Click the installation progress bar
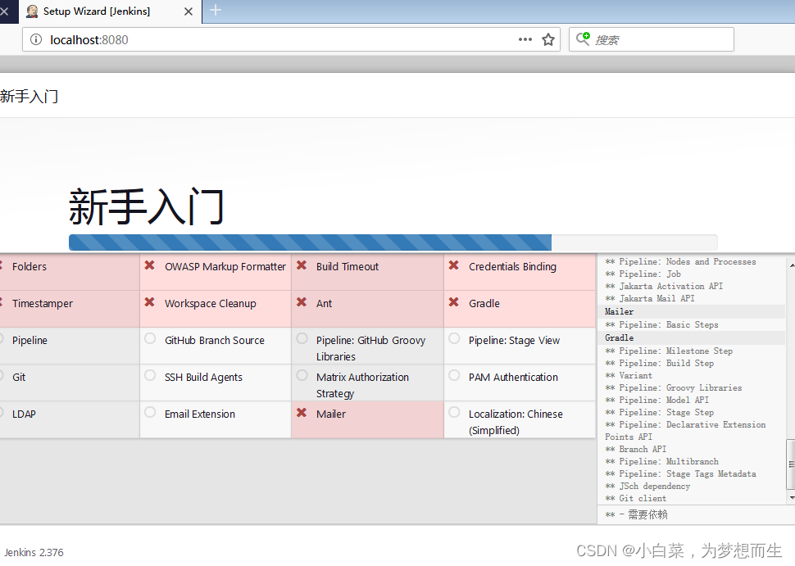This screenshot has height=566, width=795. (x=393, y=242)
